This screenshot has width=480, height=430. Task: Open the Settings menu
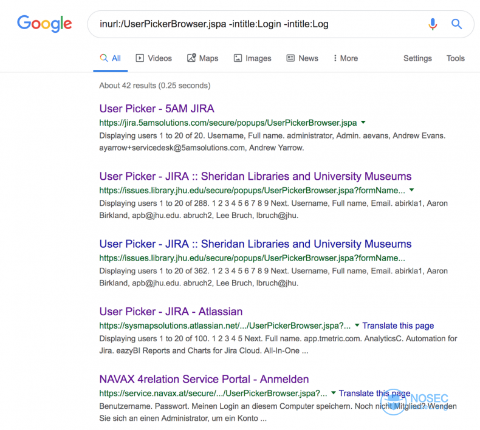(x=417, y=58)
